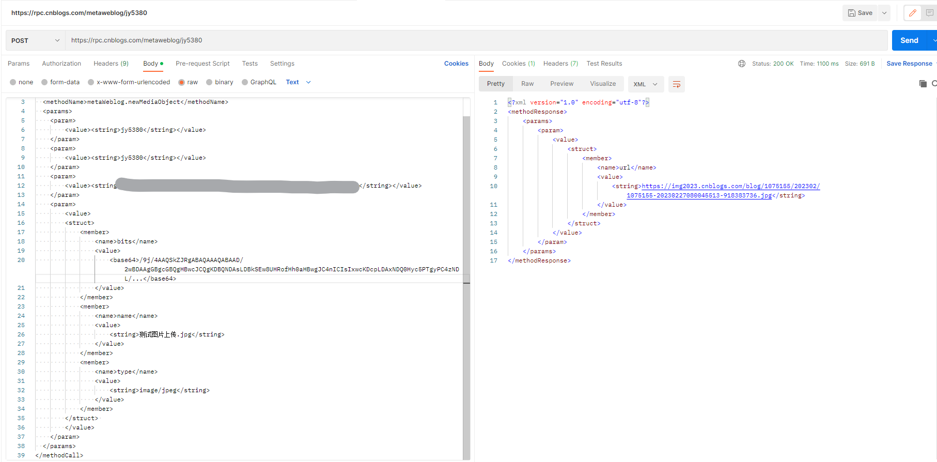
Task: Click the Time: 1100 ms text
Action: tap(819, 64)
